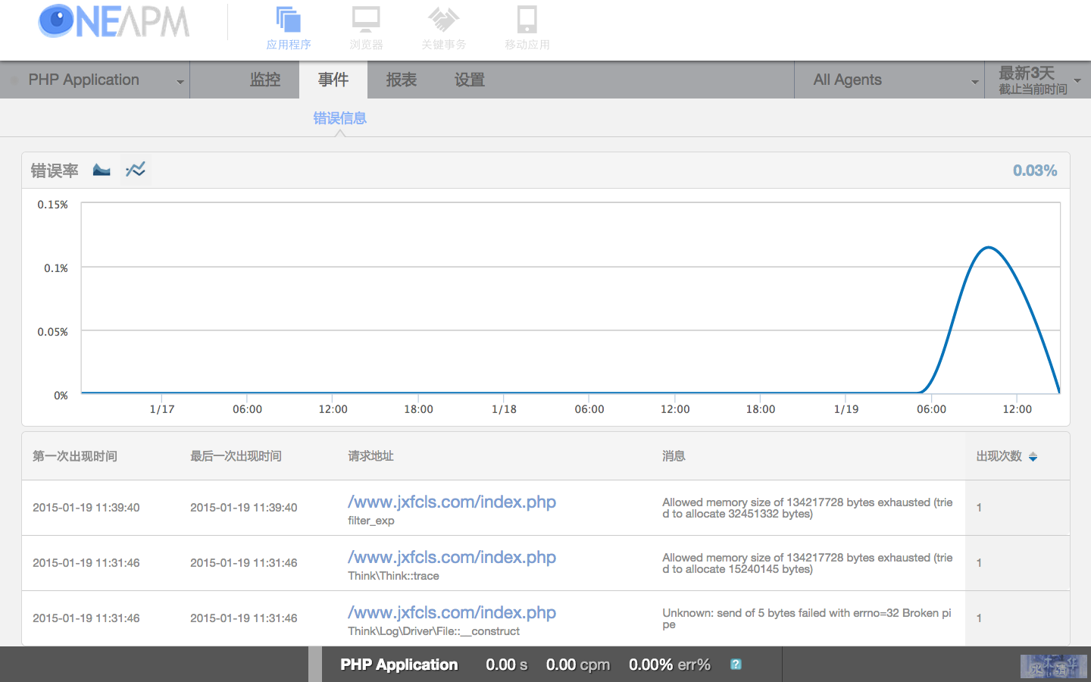Click the OneAPM logo
1091x682 pixels.
pos(114,21)
